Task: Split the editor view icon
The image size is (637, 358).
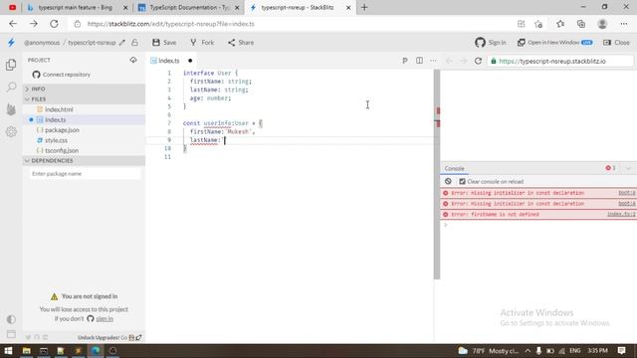Action: (x=419, y=61)
